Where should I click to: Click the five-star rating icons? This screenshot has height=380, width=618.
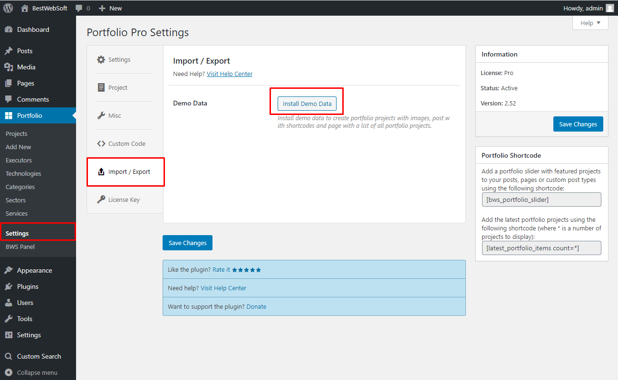tap(246, 270)
